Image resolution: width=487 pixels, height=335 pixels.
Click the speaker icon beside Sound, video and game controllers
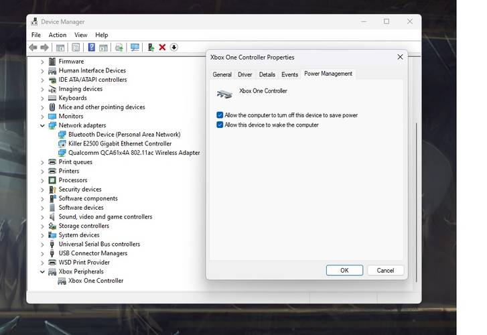[52, 216]
